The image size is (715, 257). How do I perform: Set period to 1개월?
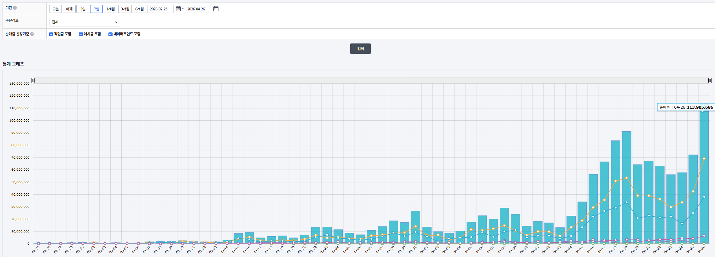pyautogui.click(x=110, y=9)
